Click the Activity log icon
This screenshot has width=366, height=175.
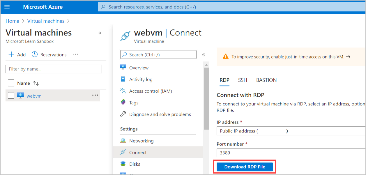pyautogui.click(x=123, y=79)
